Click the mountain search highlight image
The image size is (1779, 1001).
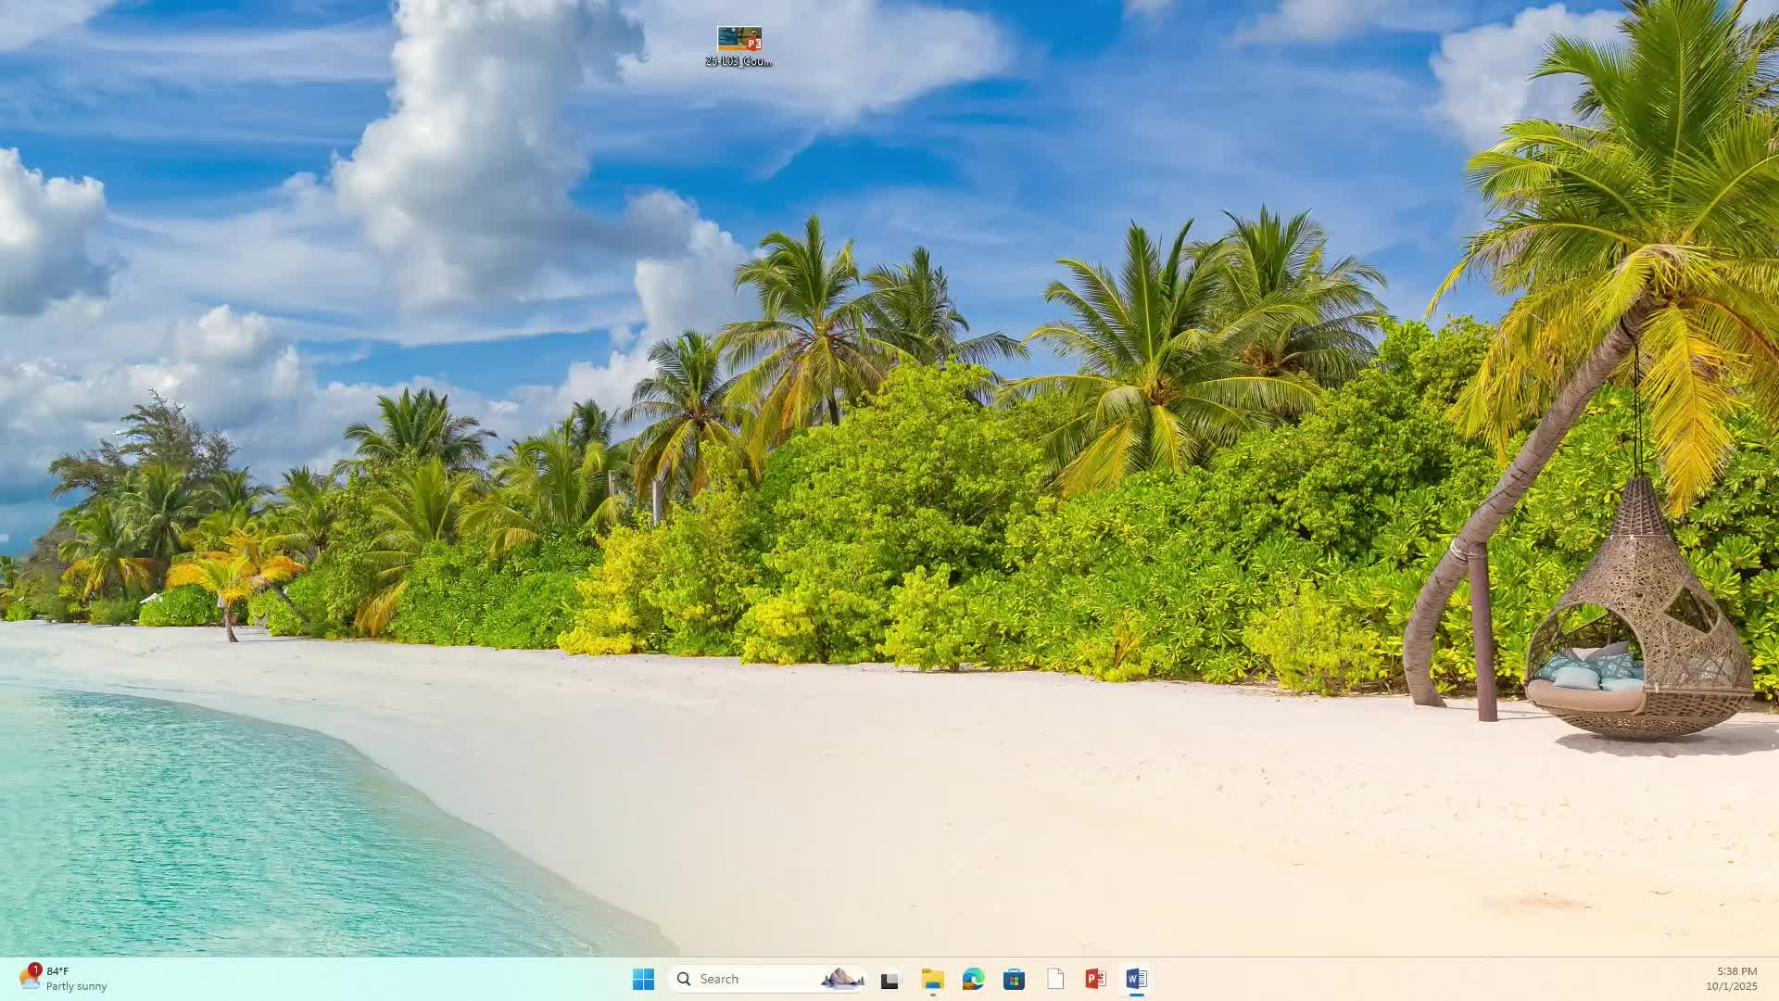pos(841,979)
